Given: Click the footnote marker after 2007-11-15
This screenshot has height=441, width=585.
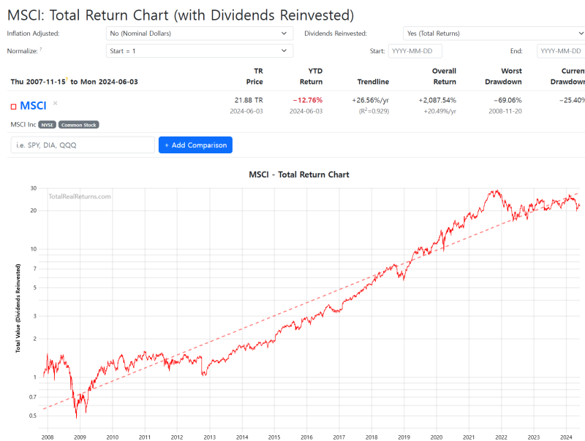Looking at the screenshot, I should pos(67,79).
